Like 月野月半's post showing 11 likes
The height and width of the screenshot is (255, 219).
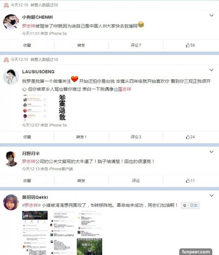click(x=190, y=181)
